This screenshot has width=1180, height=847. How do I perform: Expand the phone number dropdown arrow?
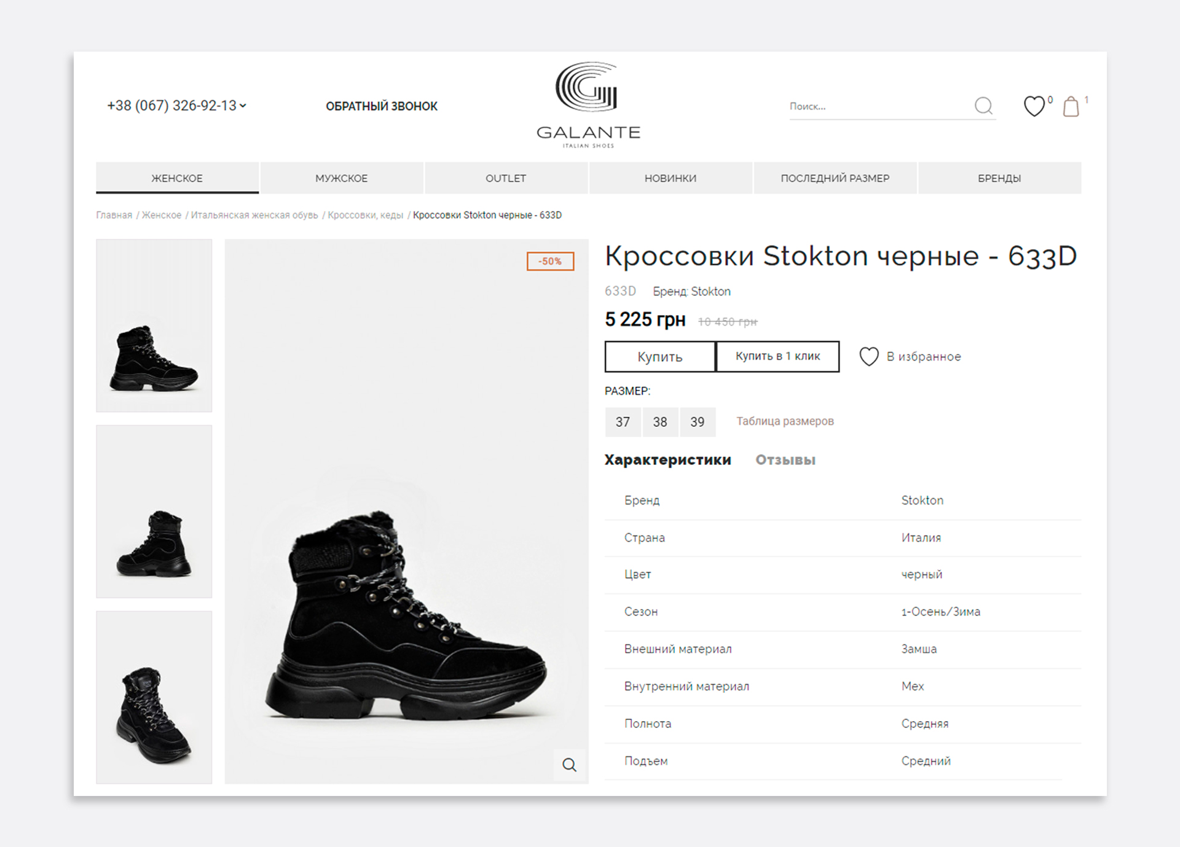point(243,106)
